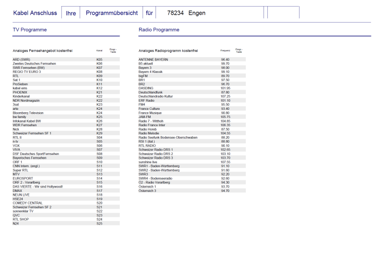Click 'ORF 2 - Vorarlberg' entry
The width and height of the screenshot is (384, 271).
[26, 182]
